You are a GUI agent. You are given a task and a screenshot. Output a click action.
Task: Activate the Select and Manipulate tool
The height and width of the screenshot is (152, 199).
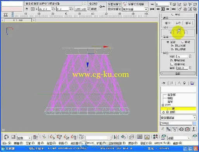pyautogui.click(x=44, y=137)
